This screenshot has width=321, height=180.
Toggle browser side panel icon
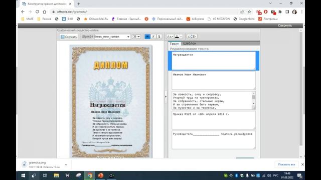(x=287, y=12)
